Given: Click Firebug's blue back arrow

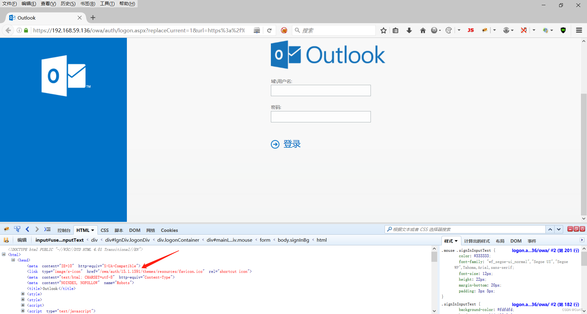Looking at the screenshot, I should point(27,229).
